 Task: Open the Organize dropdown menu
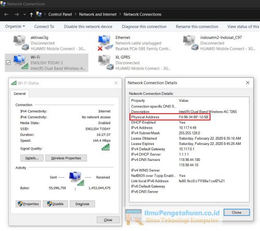coord(15,26)
